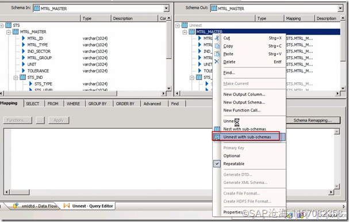Open the xmldtd - Data Flow tab
The image size is (349, 222).
tap(35, 206)
